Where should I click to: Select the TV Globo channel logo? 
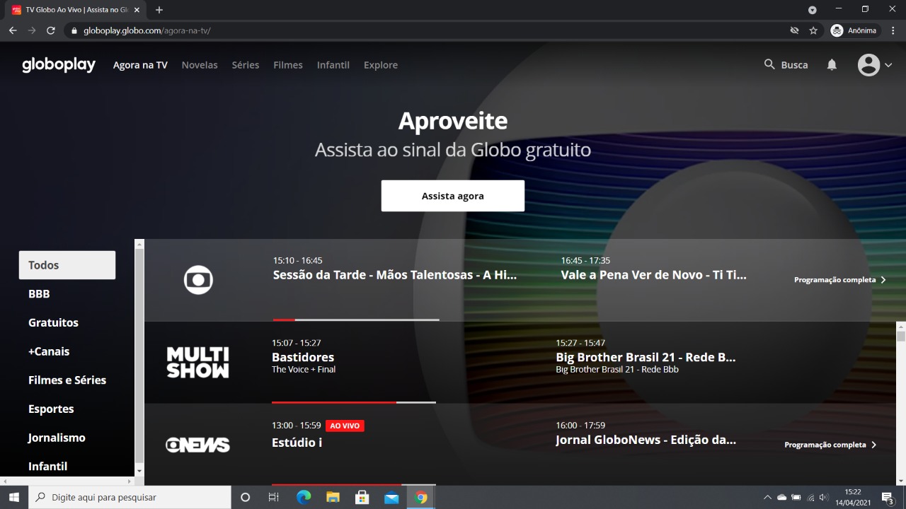pyautogui.click(x=198, y=280)
